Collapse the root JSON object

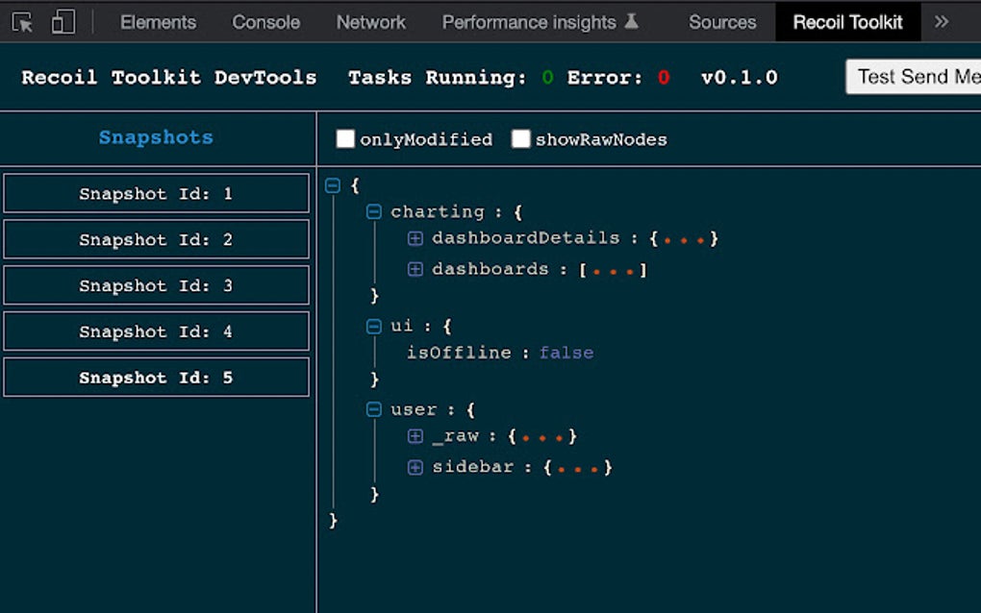(x=332, y=185)
